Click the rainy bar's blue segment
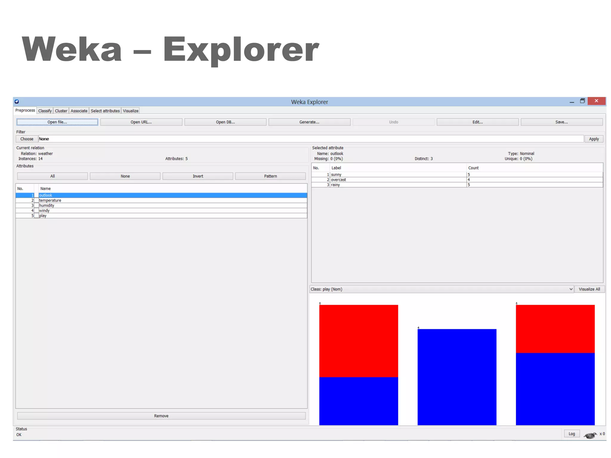This screenshot has height=458, width=611. coord(555,389)
